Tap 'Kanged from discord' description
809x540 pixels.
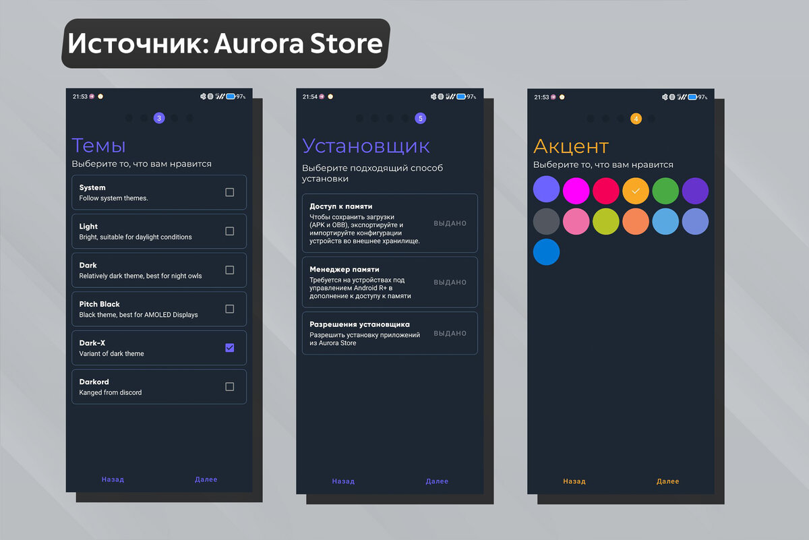tap(111, 392)
